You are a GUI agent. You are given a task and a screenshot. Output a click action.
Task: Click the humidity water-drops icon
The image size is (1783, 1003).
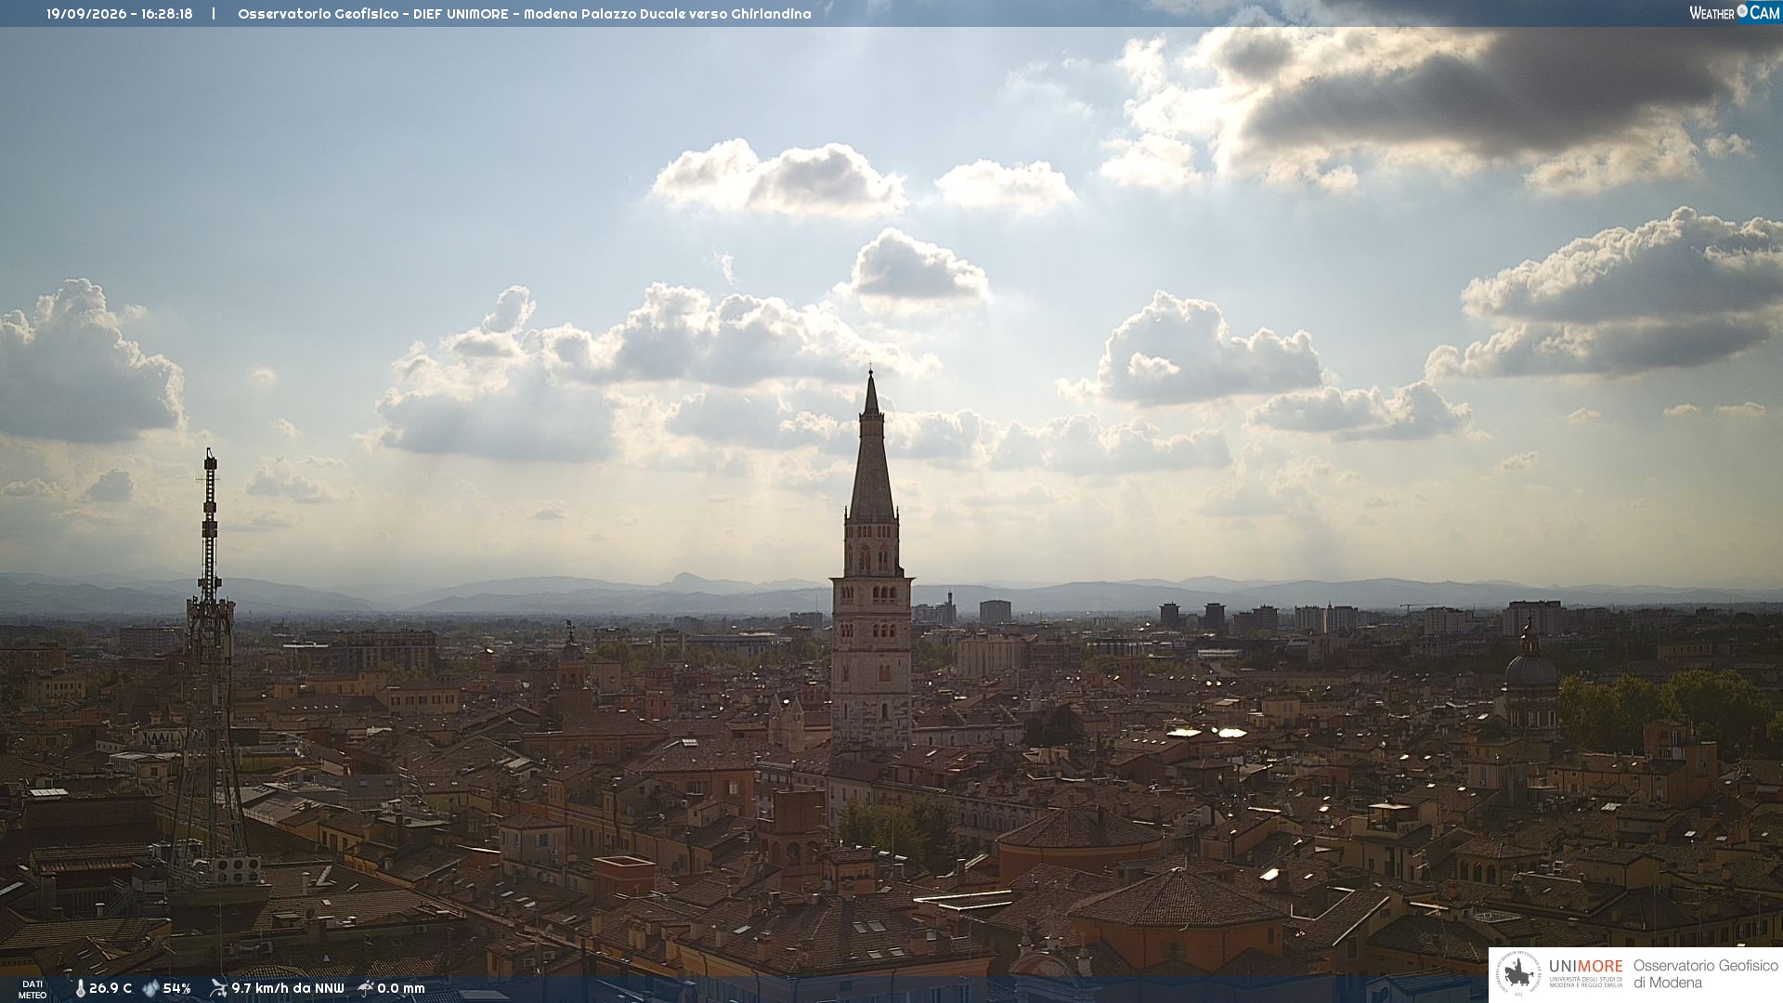point(150,988)
